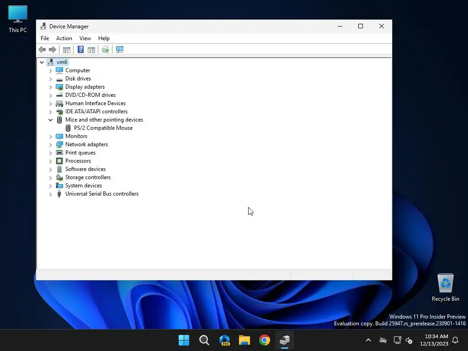The image size is (468, 351).
Task: Click the Processors chip icon
Action: coord(59,161)
